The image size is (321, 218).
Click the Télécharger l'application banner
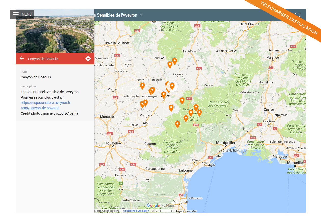[289, 18]
